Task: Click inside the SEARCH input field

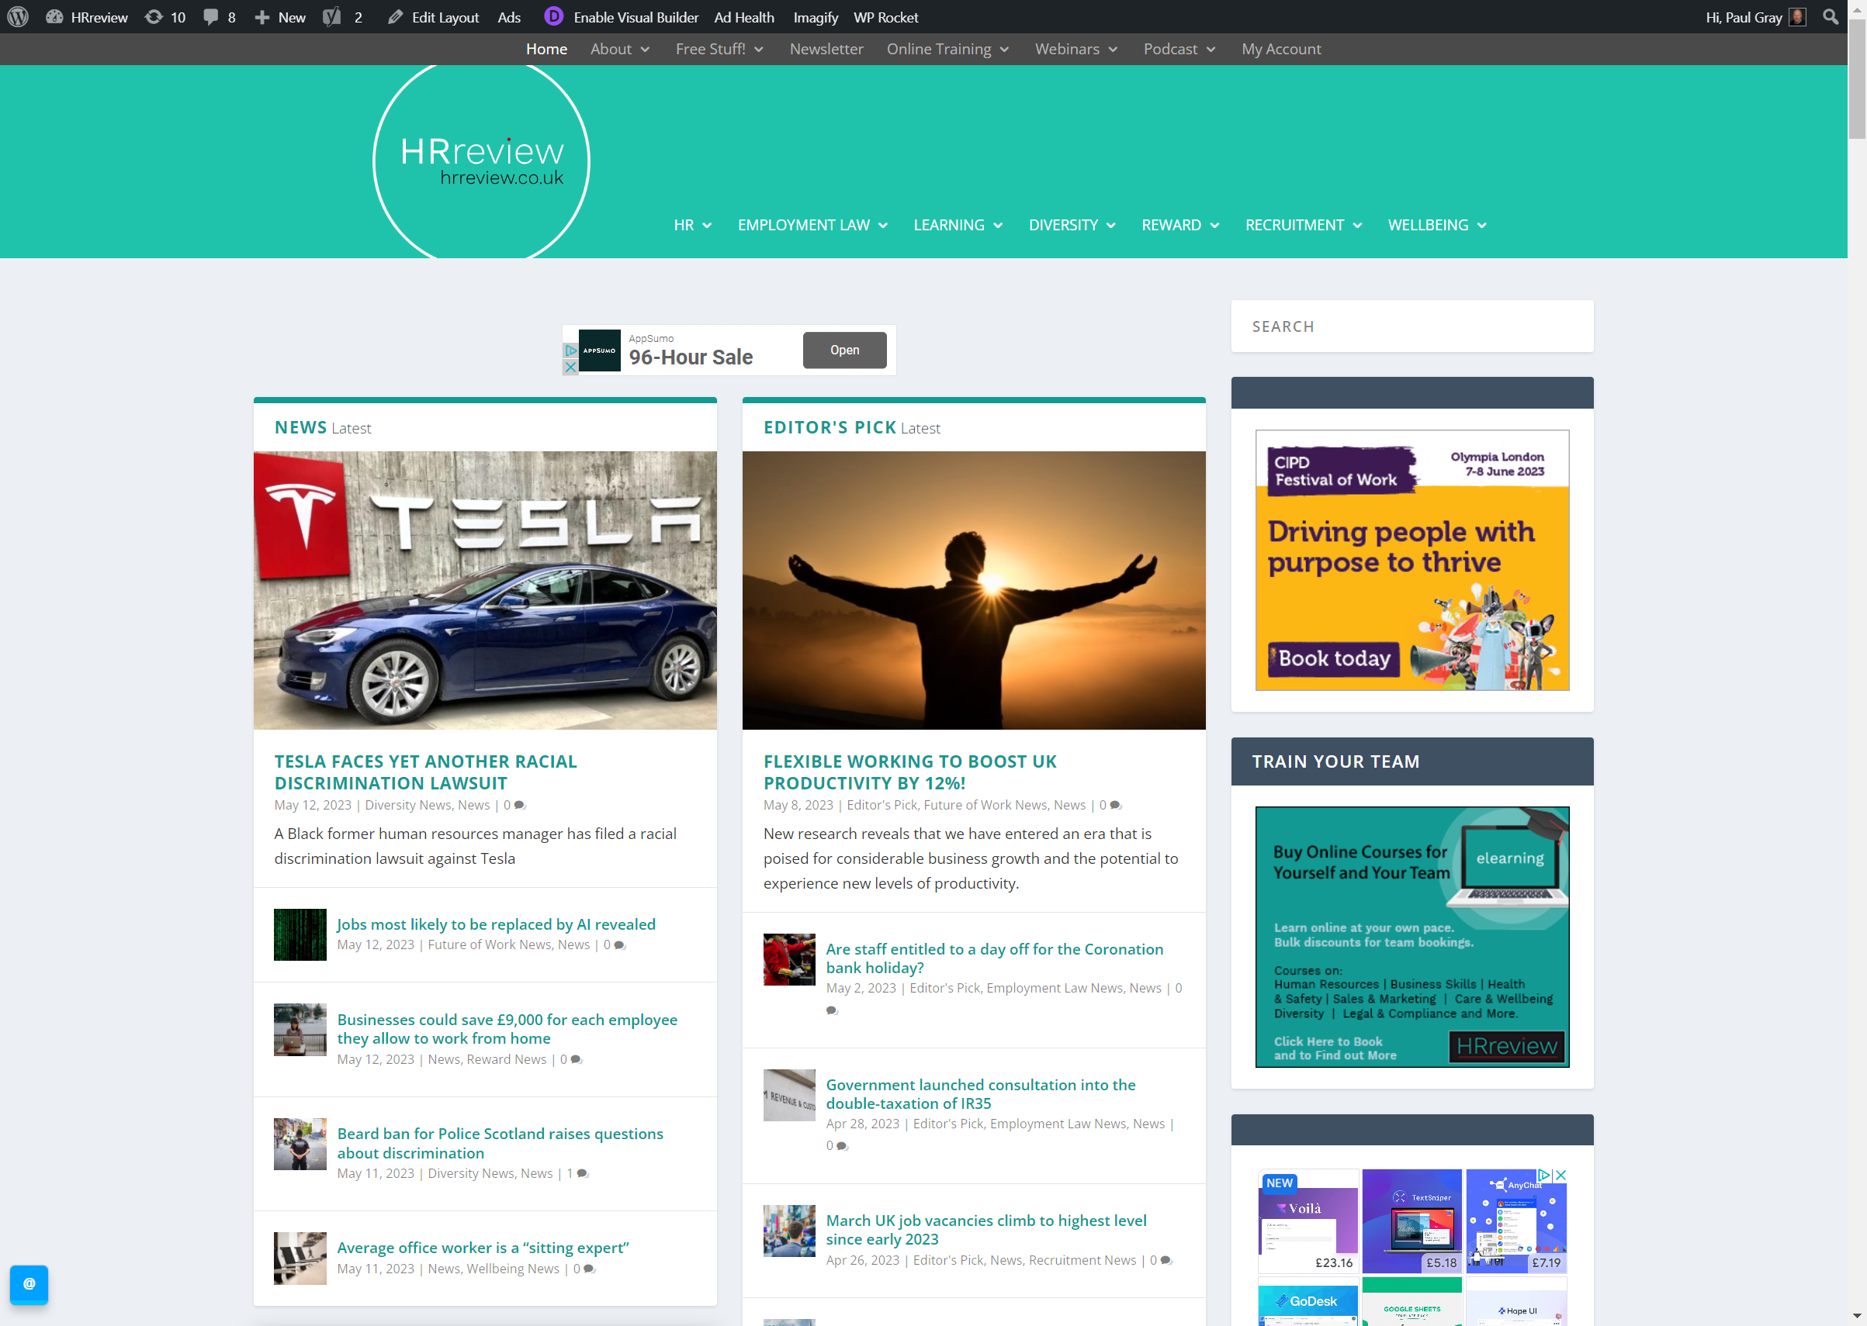Action: click(1412, 326)
